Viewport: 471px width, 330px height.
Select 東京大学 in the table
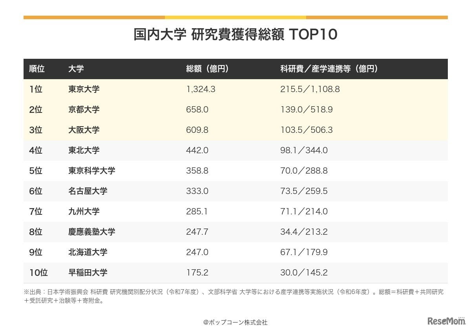[84, 89]
